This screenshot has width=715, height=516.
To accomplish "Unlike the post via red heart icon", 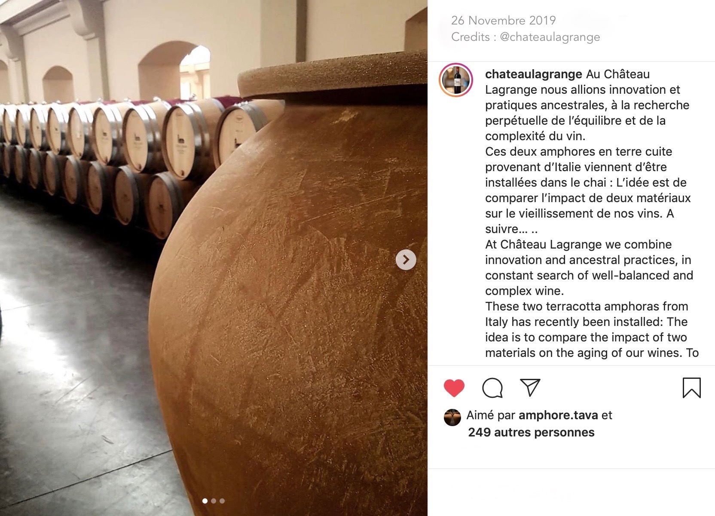I will coord(454,388).
